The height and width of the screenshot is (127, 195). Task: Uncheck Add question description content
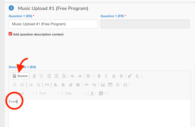10,34
